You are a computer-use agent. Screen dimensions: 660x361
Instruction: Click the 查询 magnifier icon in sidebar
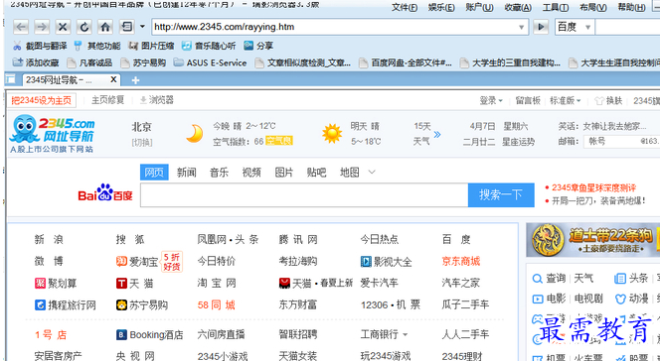point(537,279)
